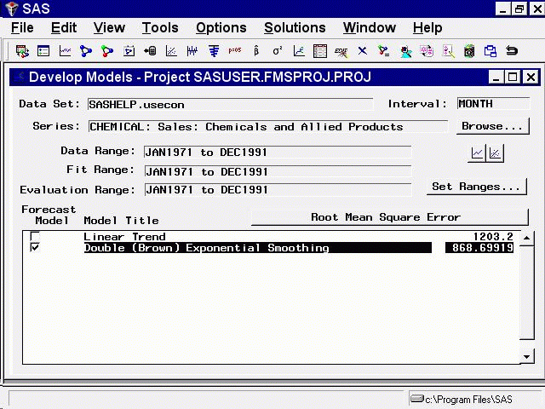Click the view series line graph button
This screenshot has height=409, width=545.
pyautogui.click(x=478, y=153)
